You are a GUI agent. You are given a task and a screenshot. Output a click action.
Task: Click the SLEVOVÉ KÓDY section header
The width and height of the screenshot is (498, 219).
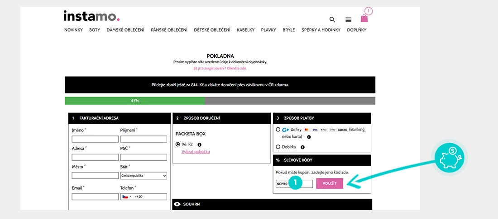pyautogui.click(x=322, y=160)
